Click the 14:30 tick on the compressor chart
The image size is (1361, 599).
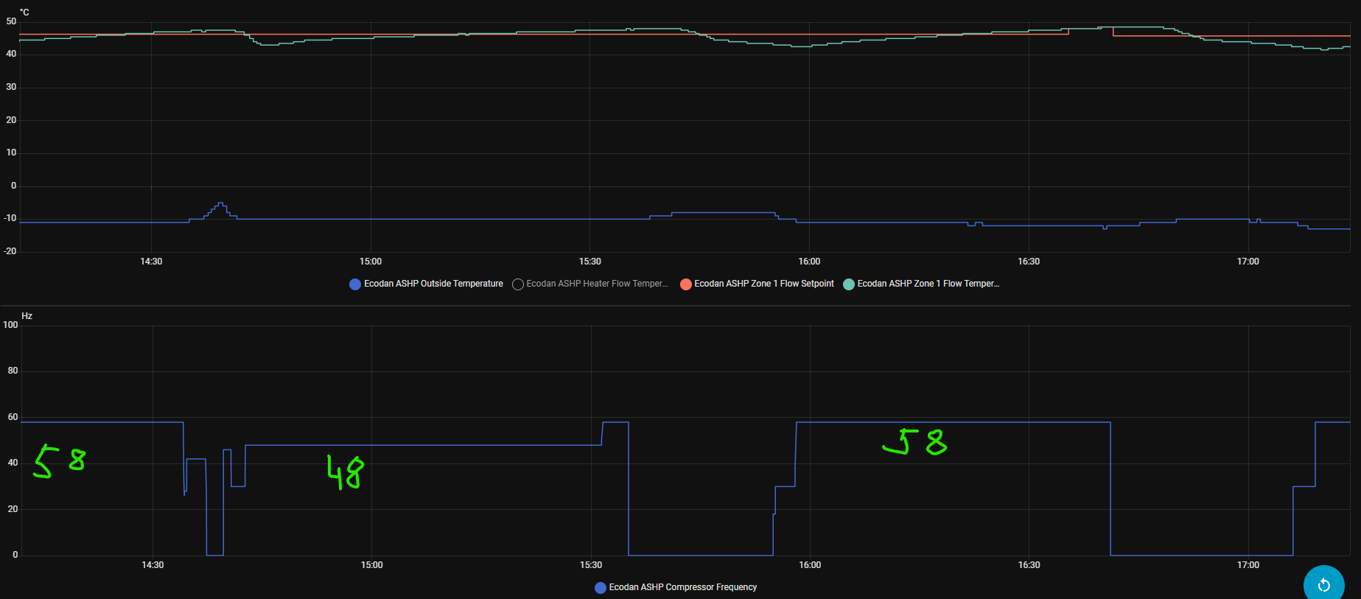pos(153,565)
